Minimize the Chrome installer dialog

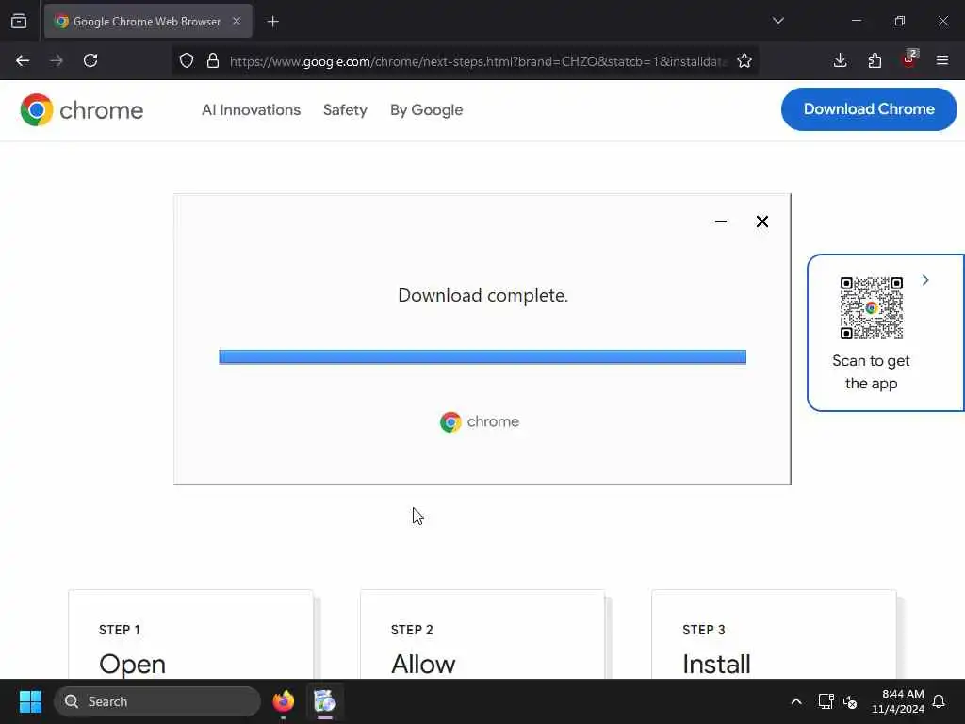[721, 222]
